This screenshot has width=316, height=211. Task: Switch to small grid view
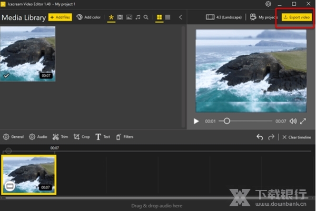click(167, 17)
